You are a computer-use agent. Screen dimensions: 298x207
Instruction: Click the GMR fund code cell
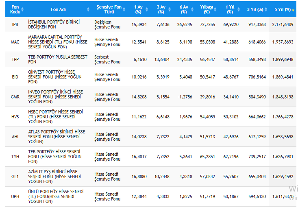point(15,97)
